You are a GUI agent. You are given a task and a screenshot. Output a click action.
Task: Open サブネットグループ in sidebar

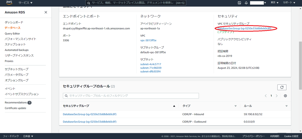(17, 69)
